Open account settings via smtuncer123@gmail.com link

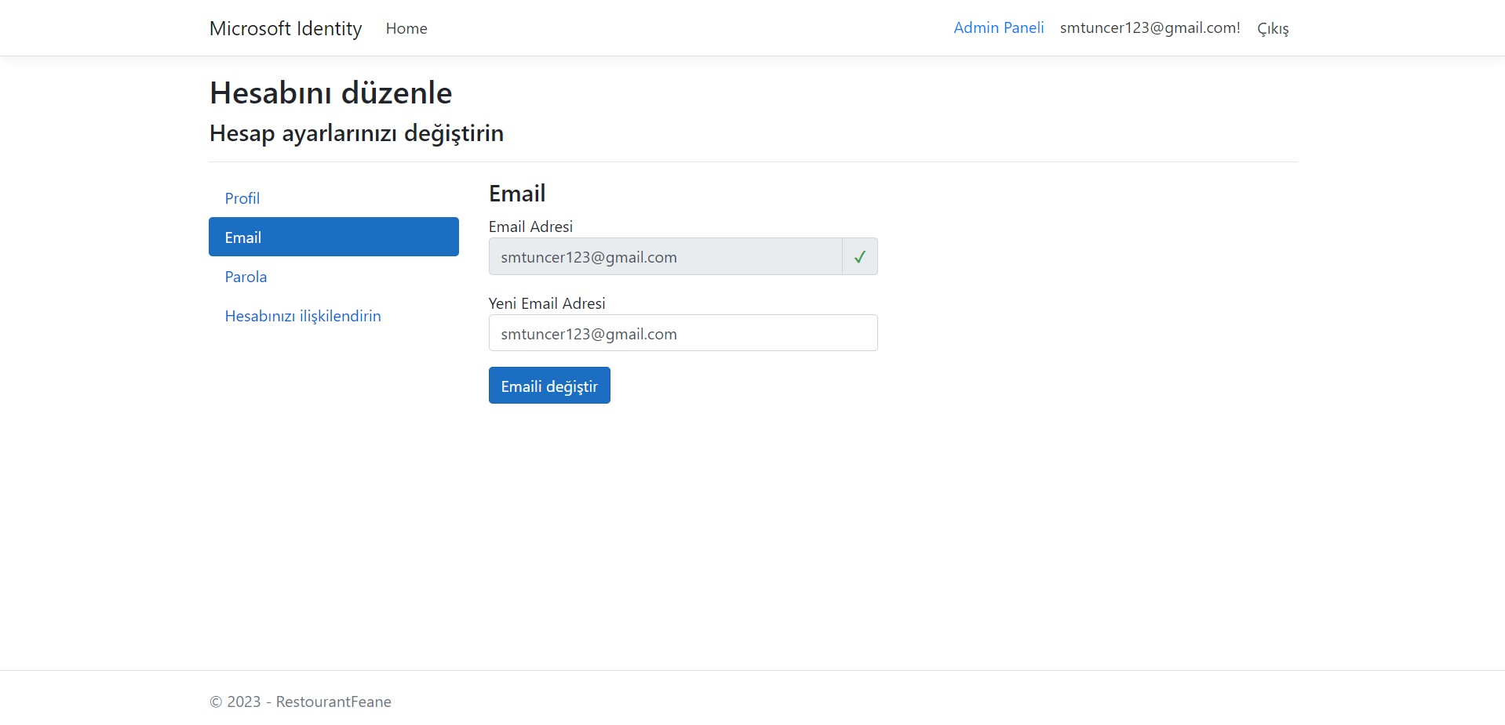tap(1149, 27)
